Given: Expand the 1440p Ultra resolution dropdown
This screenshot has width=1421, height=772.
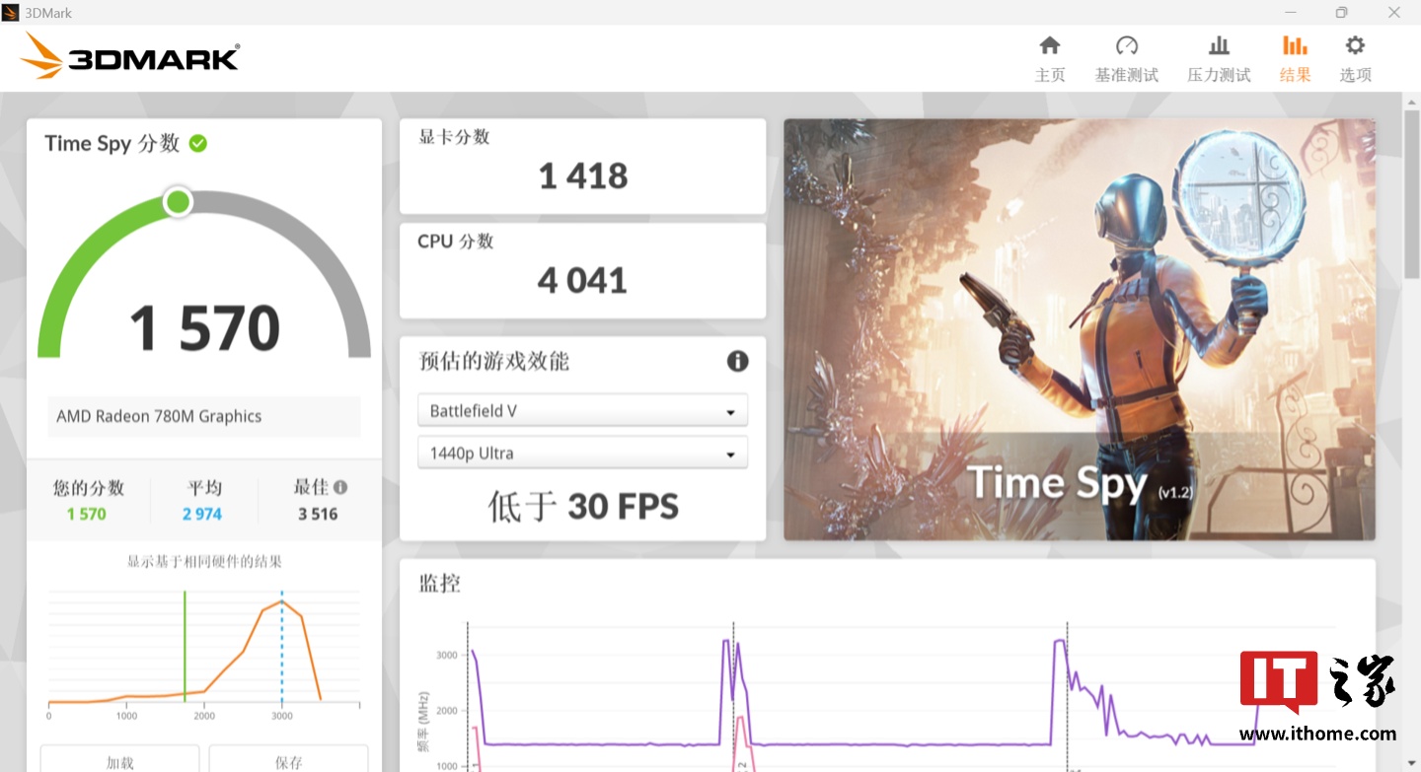Looking at the screenshot, I should (582, 454).
